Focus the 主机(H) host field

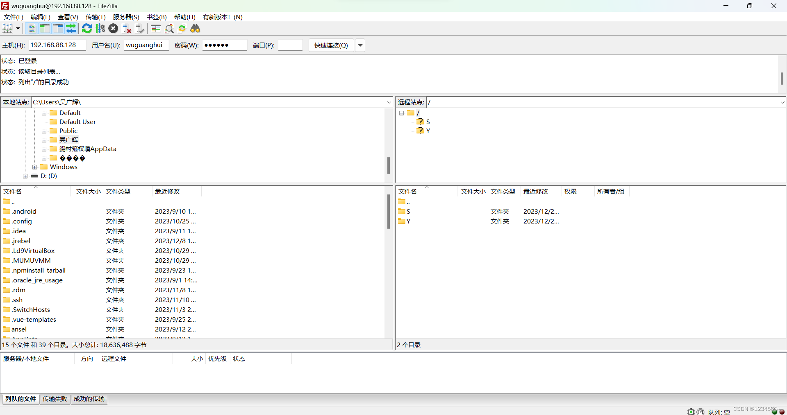(x=57, y=45)
